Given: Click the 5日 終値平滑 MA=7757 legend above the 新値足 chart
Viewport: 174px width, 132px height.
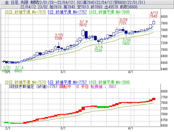Looking at the screenshot, I should pyautogui.click(x=67, y=82).
